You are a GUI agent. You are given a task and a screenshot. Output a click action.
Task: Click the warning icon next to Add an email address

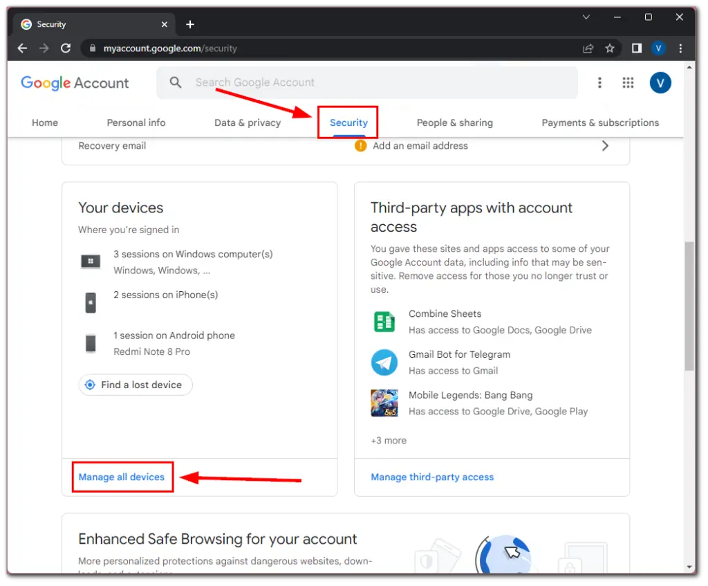click(360, 146)
